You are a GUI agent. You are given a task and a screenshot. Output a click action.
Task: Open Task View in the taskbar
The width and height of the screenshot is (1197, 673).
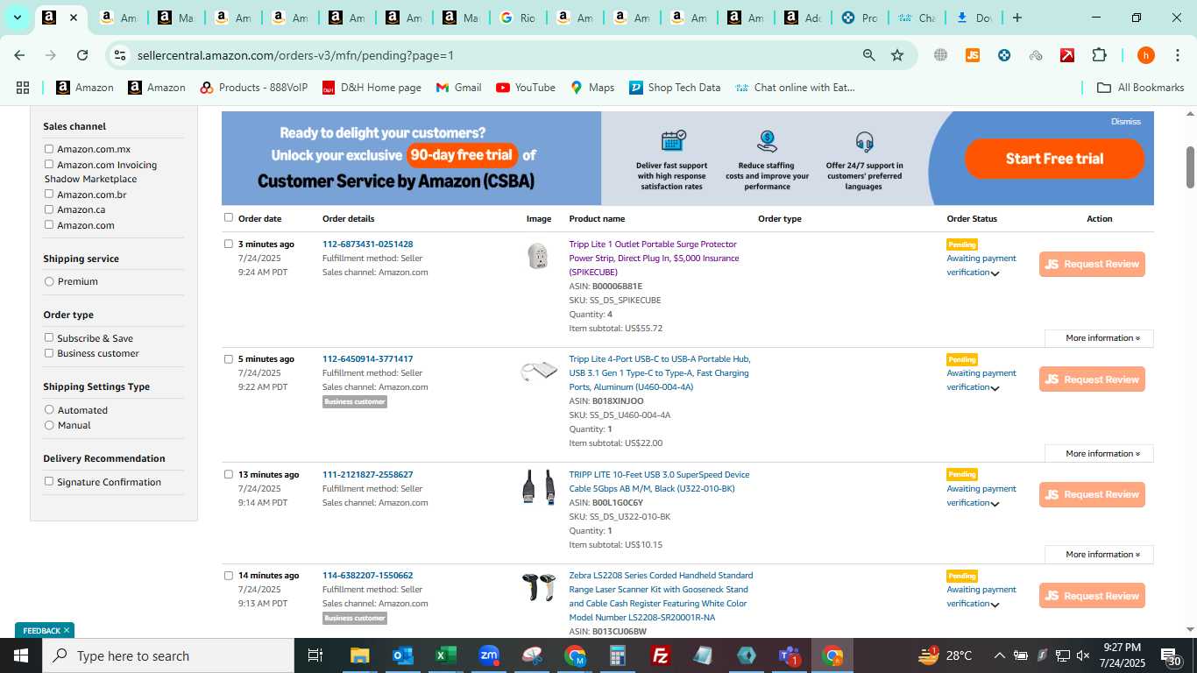(315, 655)
